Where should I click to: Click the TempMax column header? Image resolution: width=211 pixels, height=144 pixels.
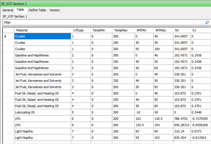point(123,30)
